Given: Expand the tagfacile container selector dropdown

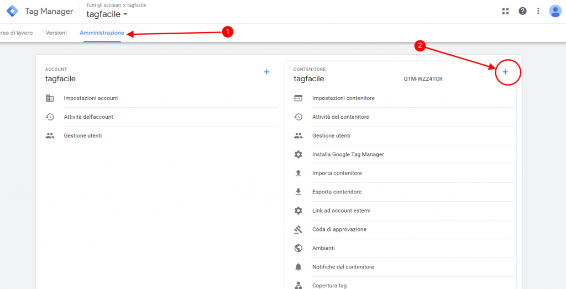Looking at the screenshot, I should [x=107, y=14].
